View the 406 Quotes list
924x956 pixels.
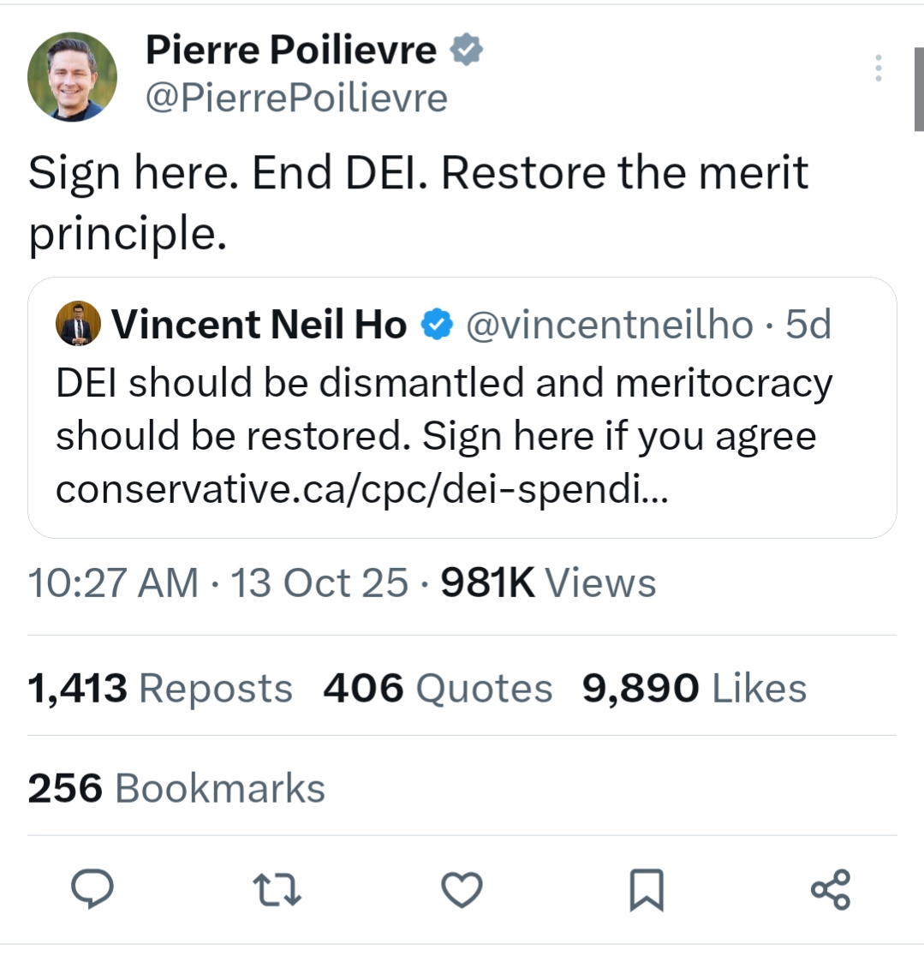[x=438, y=688]
